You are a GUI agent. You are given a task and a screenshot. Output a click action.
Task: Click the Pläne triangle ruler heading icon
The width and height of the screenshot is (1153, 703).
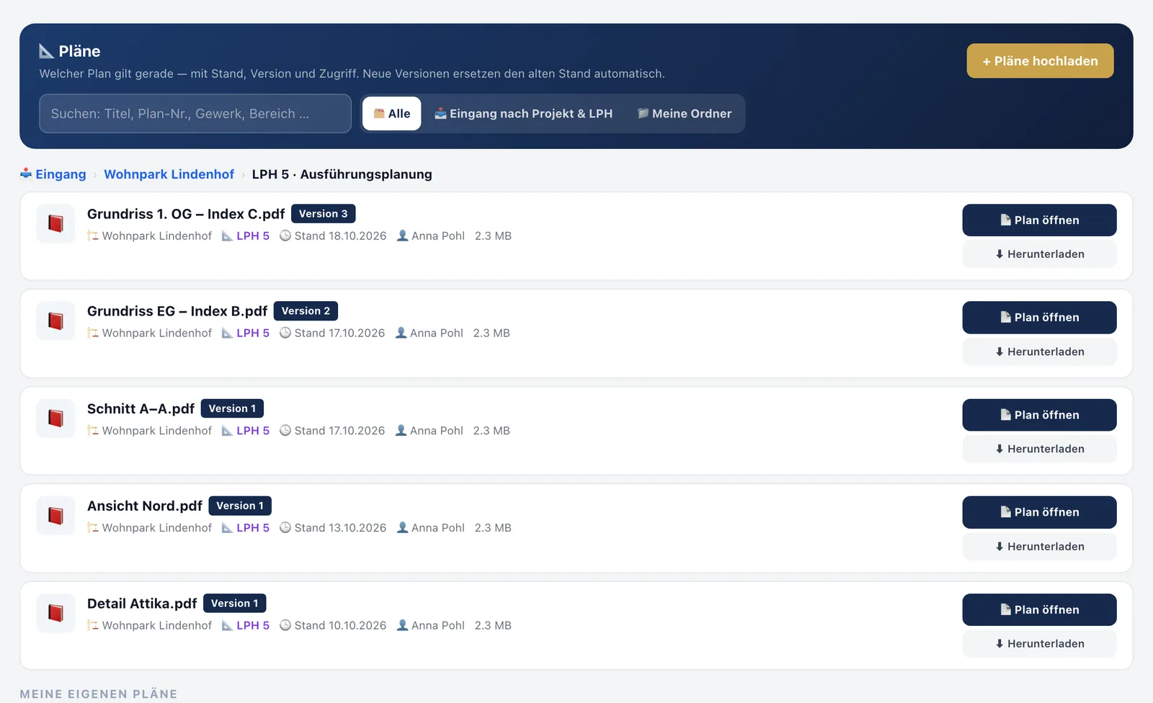pyautogui.click(x=46, y=51)
